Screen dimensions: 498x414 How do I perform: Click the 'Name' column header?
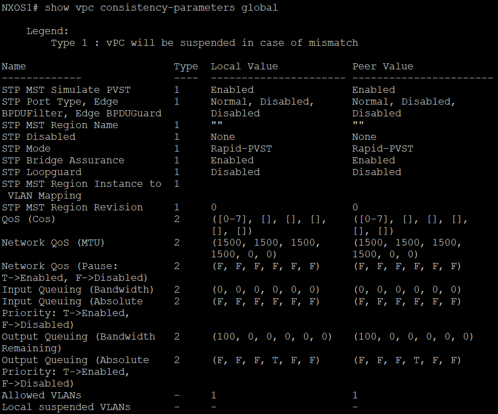point(14,67)
